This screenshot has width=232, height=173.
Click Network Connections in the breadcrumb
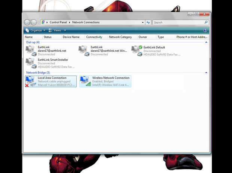pos(86,22)
